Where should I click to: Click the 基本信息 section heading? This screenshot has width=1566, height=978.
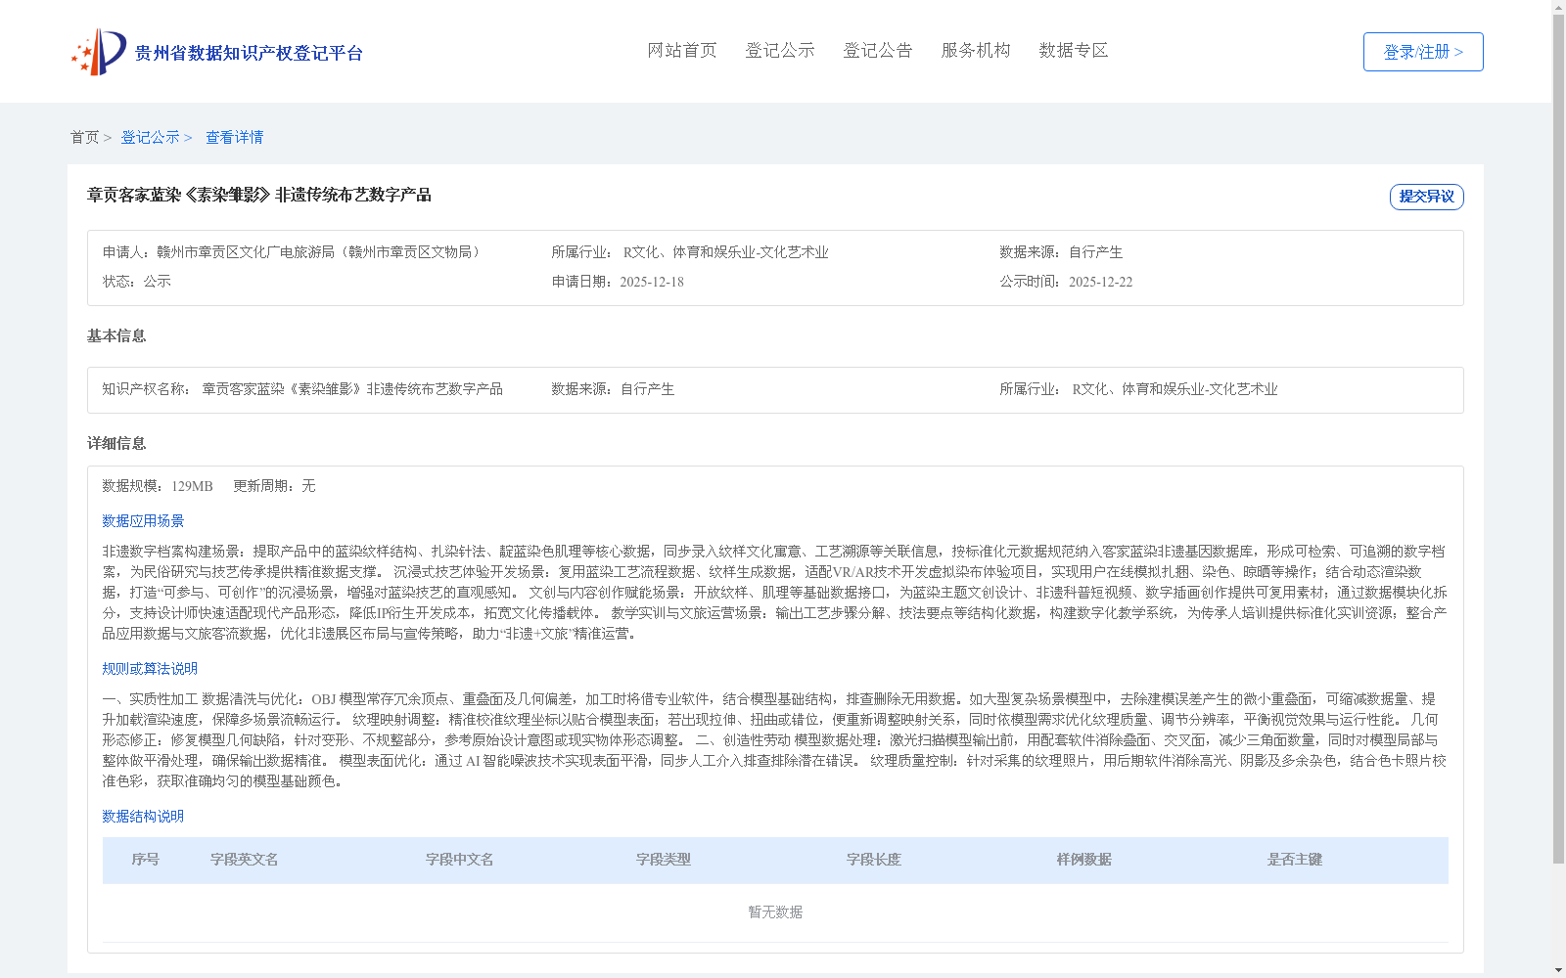click(116, 335)
